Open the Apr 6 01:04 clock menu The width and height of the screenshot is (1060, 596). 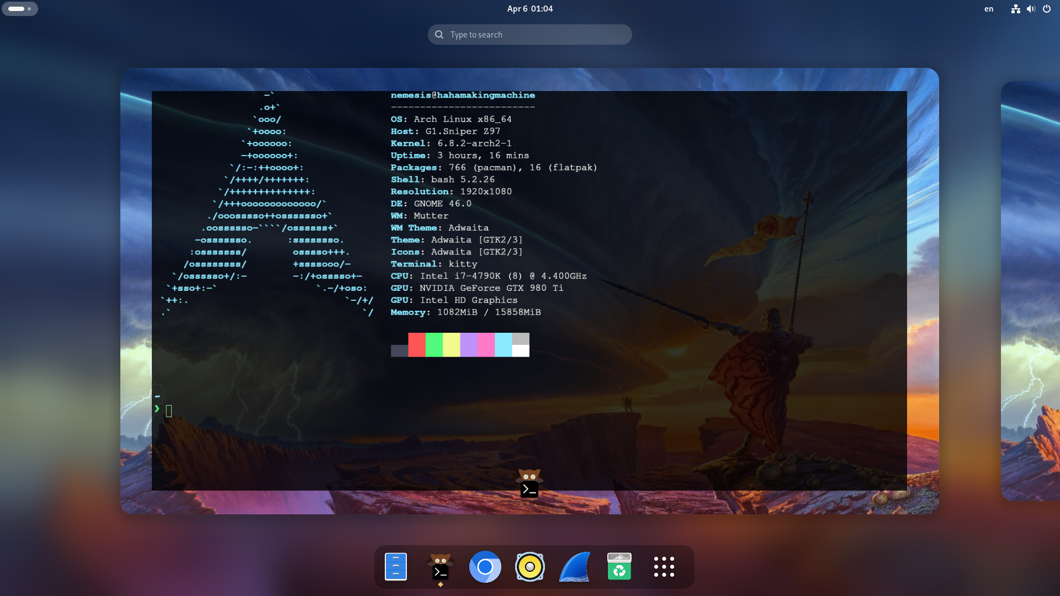[x=530, y=9]
